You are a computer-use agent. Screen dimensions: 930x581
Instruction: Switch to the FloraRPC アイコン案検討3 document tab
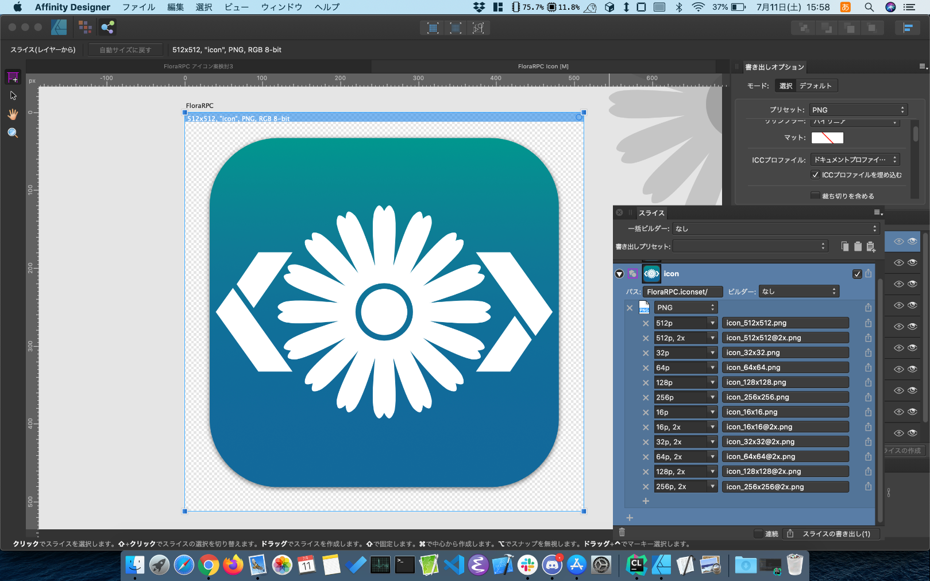[198, 67]
